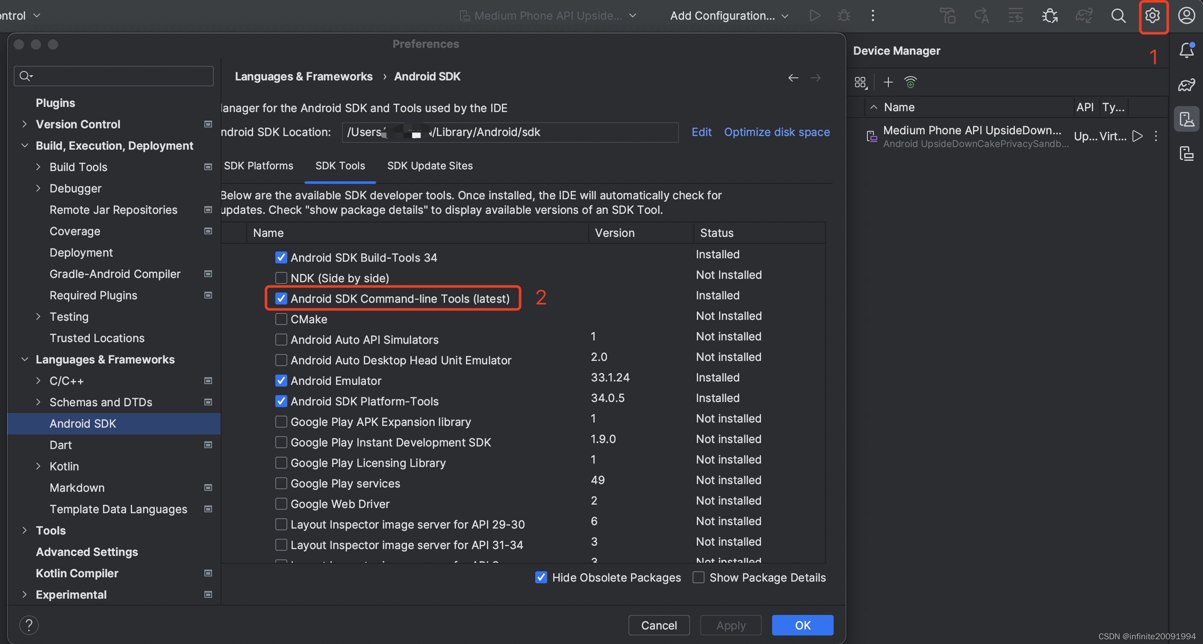Collapse Languages & Frameworks node
Screen dimensions: 1203x644
24,359
